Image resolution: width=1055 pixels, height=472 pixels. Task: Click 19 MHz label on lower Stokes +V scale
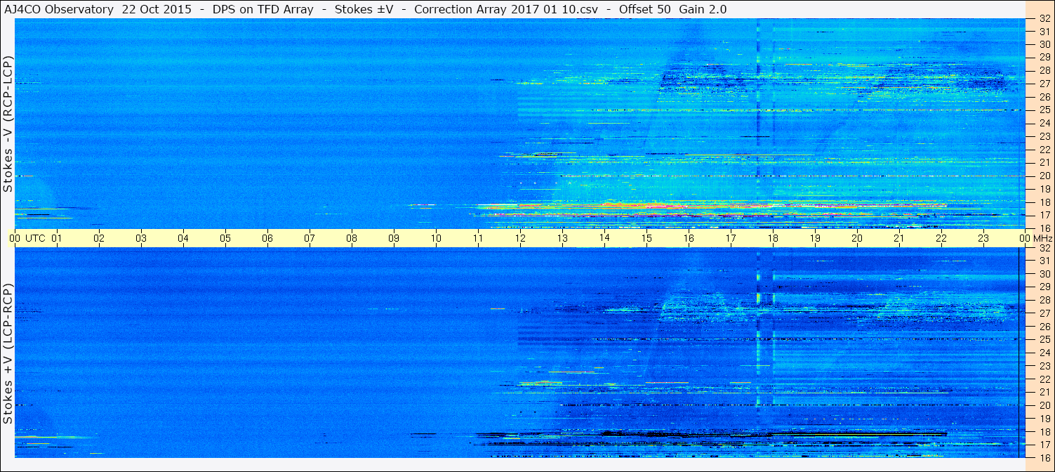tap(1044, 419)
